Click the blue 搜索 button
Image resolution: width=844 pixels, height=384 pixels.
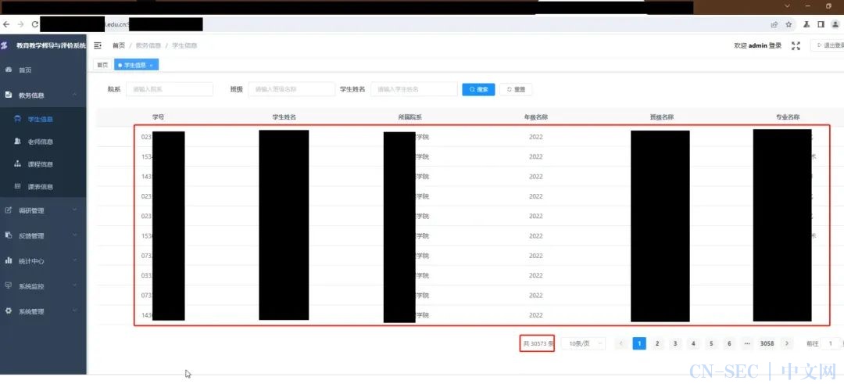478,89
